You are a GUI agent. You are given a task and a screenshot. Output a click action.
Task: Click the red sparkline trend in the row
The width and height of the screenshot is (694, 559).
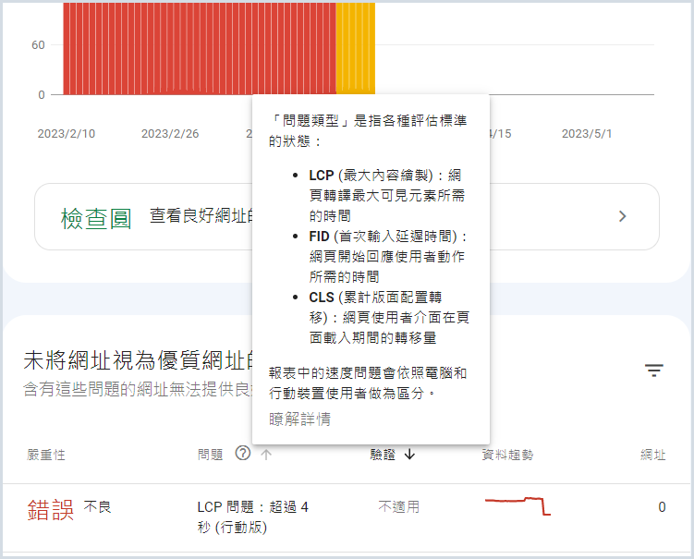tap(517, 505)
